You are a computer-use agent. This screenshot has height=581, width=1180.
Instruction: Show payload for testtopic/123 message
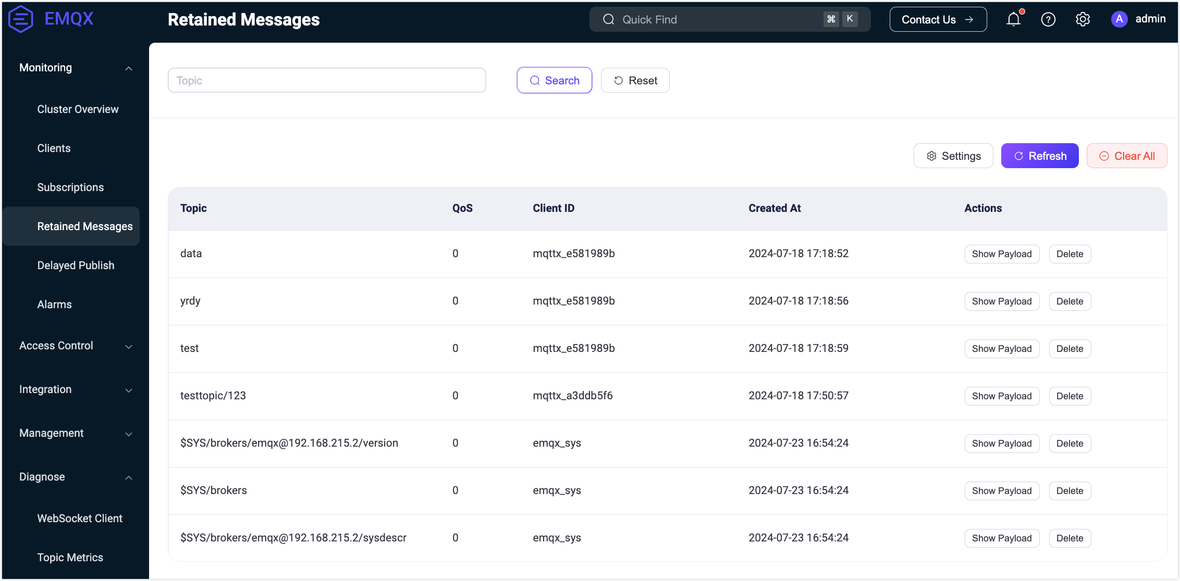pyautogui.click(x=1001, y=396)
